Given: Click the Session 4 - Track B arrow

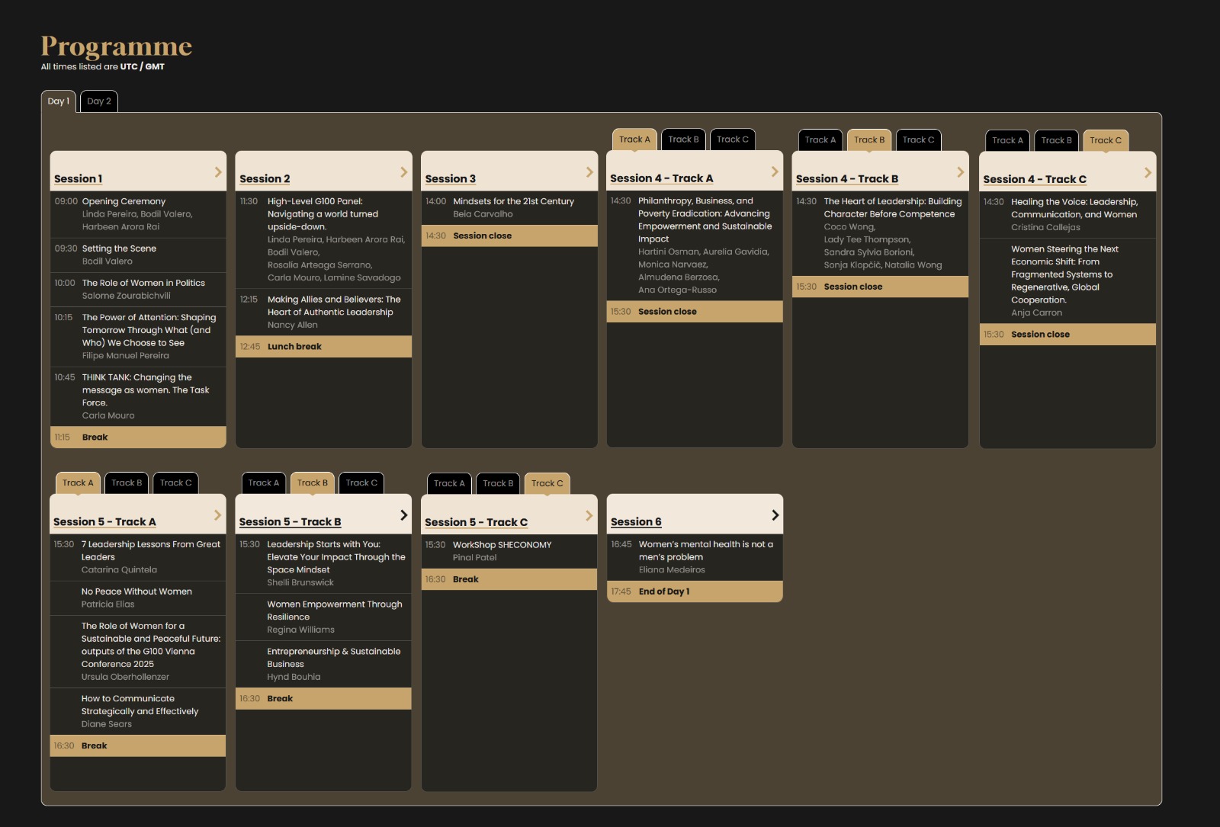Looking at the screenshot, I should coord(961,172).
